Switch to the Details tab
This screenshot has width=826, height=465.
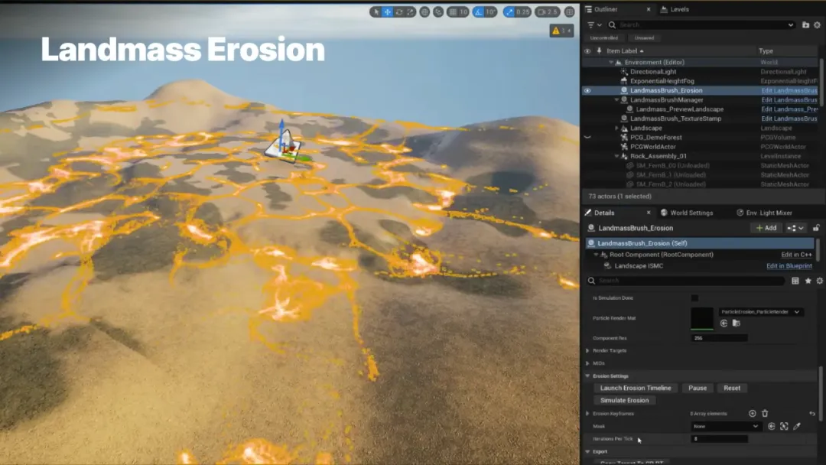[604, 213]
